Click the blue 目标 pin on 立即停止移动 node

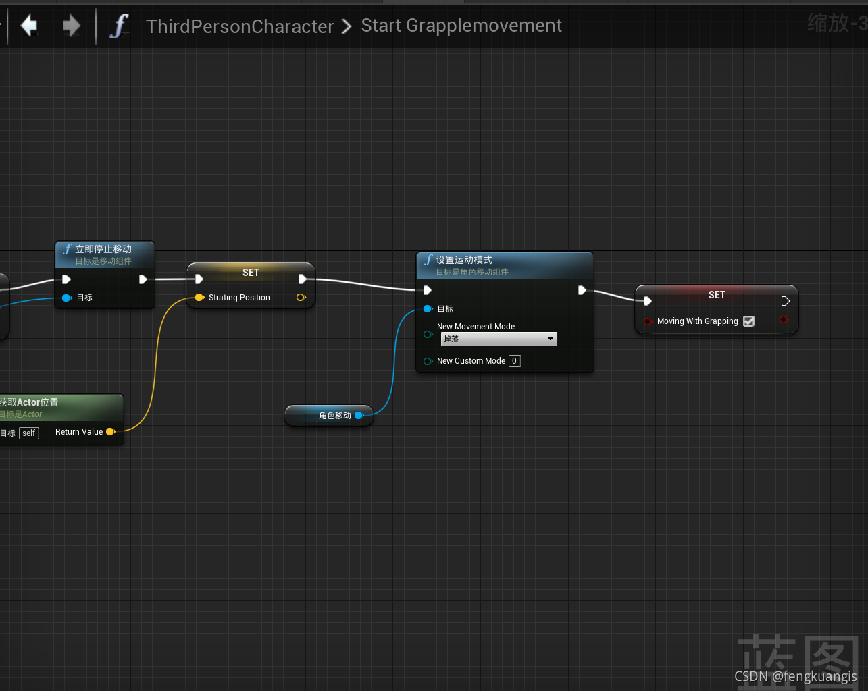tap(67, 298)
